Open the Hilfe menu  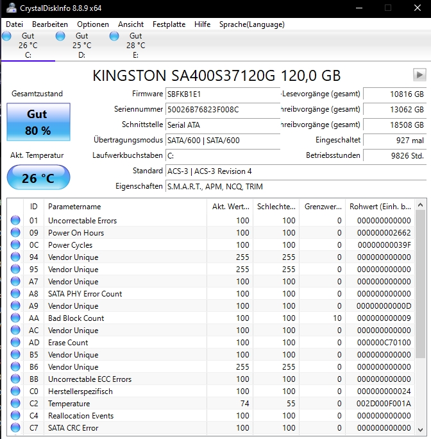202,24
